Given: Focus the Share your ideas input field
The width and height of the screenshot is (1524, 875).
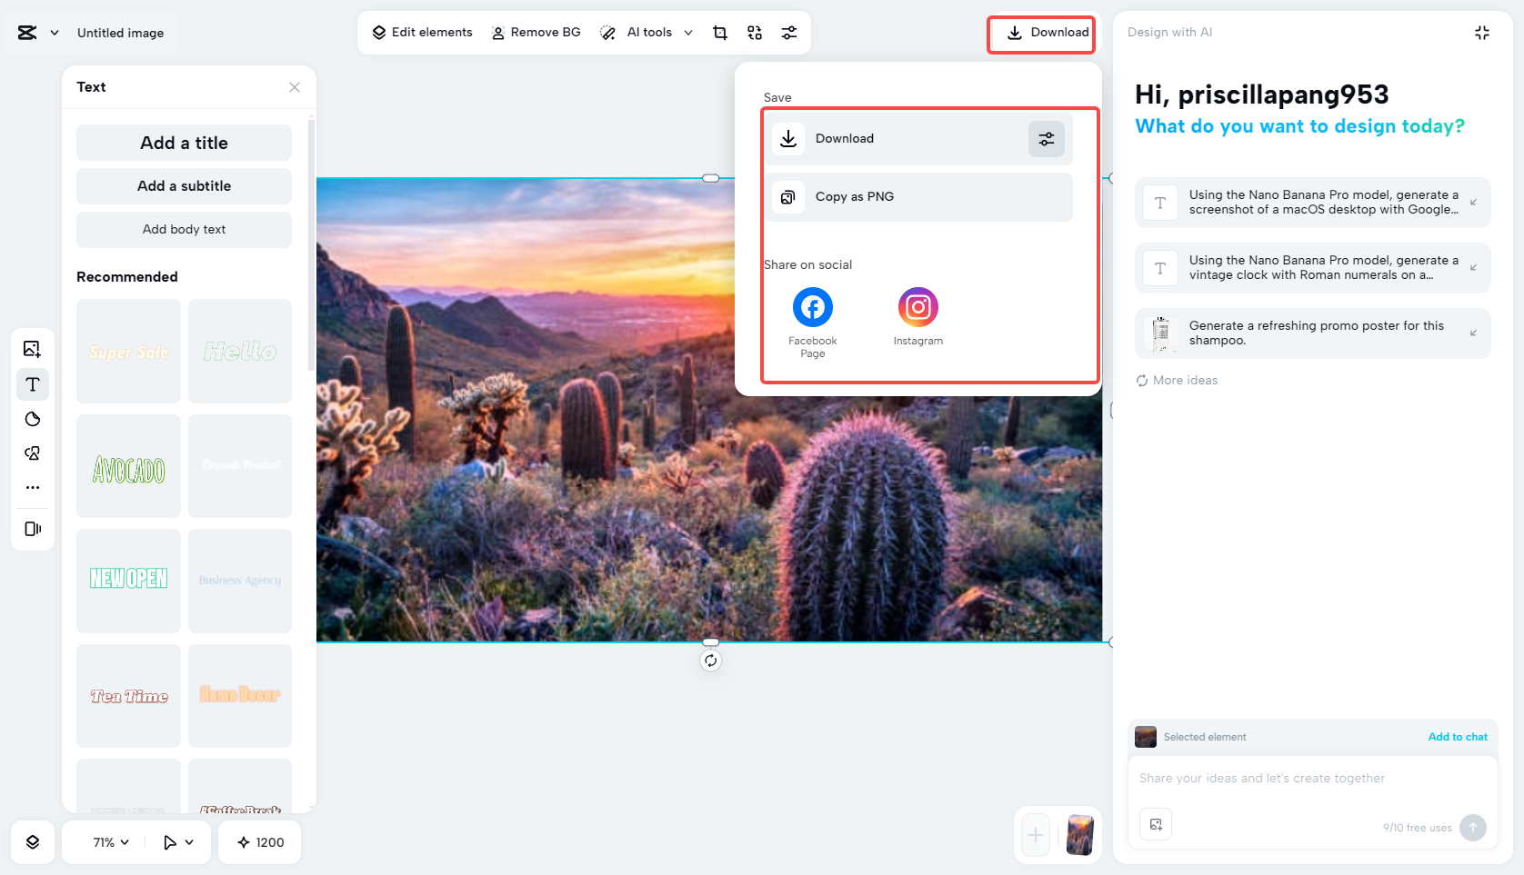Looking at the screenshot, I should point(1312,779).
